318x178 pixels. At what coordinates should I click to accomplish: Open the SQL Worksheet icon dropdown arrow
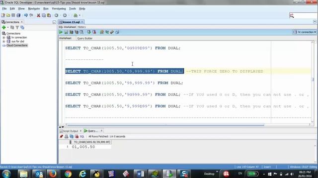[x=79, y=15]
